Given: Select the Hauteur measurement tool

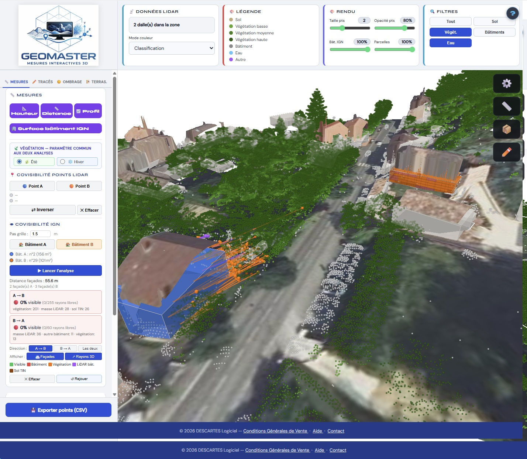Looking at the screenshot, I should [24, 111].
